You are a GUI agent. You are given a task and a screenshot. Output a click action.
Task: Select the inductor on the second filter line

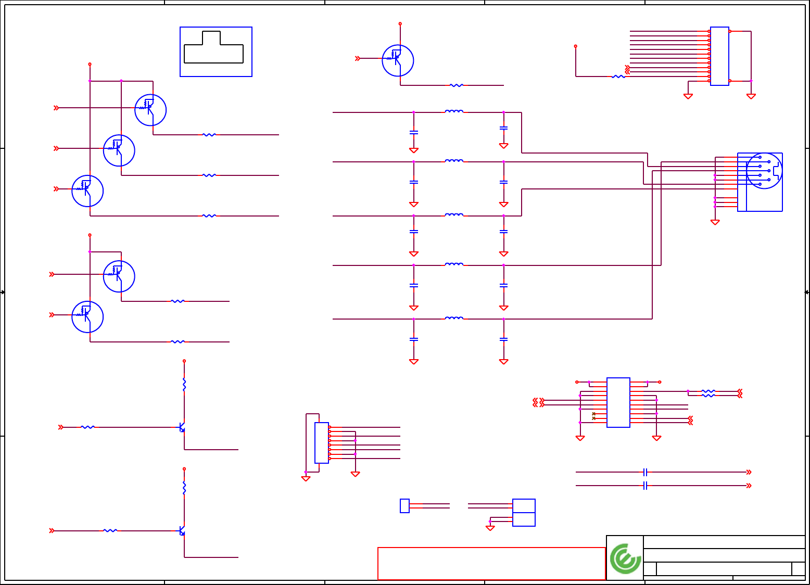pos(454,161)
